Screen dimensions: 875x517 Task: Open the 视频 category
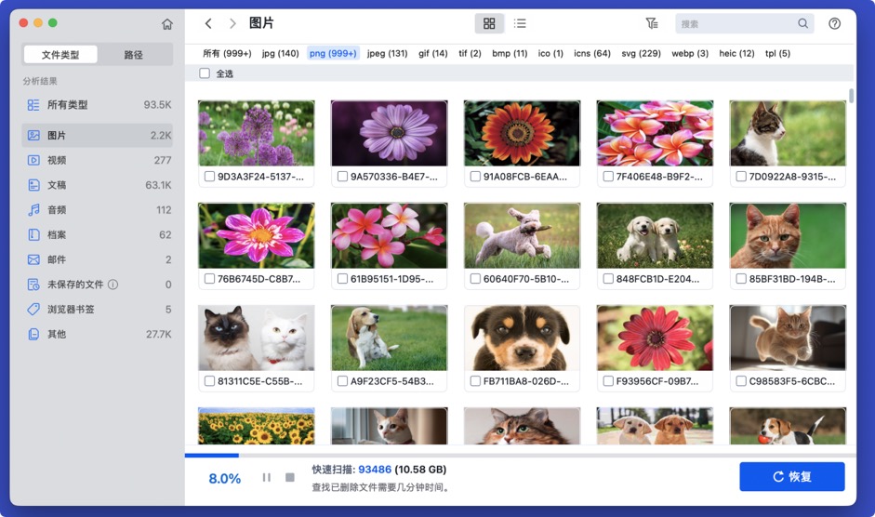click(98, 160)
